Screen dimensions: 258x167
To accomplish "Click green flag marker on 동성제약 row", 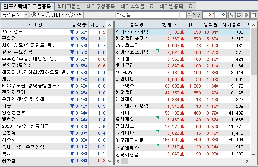I will (x=157, y=117).
